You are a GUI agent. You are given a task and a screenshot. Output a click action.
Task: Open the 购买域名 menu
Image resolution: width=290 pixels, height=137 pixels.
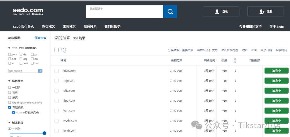tap(48, 27)
